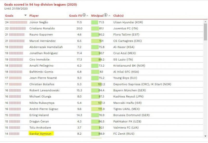Click club Al Hilal SFC (KSA)
Image resolution: width=208 pixels, height=143 pixels.
click(x=126, y=72)
